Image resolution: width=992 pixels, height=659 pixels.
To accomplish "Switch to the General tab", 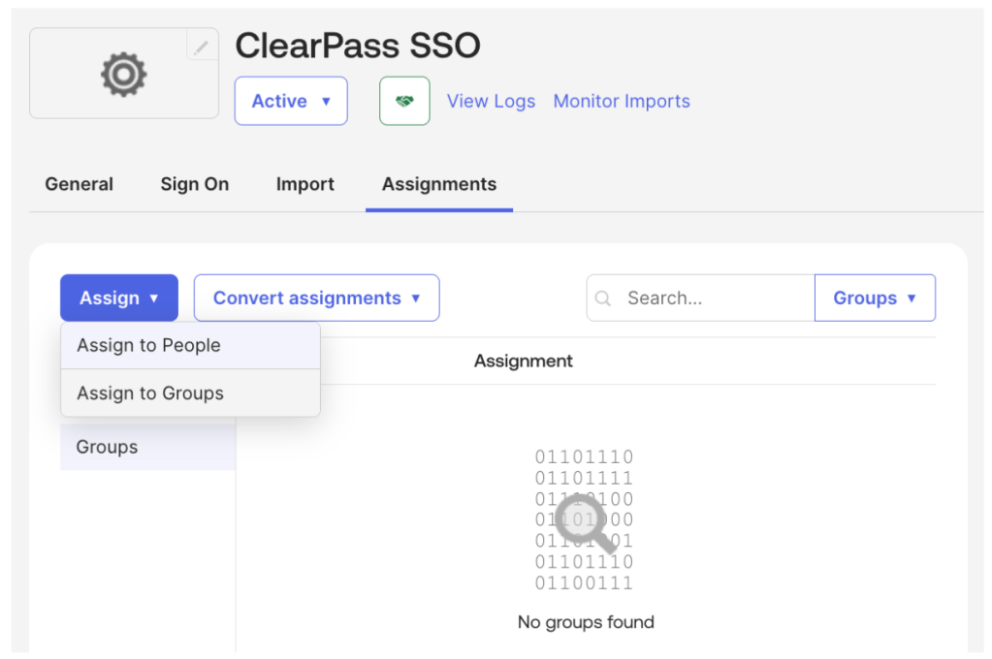I will [x=79, y=184].
